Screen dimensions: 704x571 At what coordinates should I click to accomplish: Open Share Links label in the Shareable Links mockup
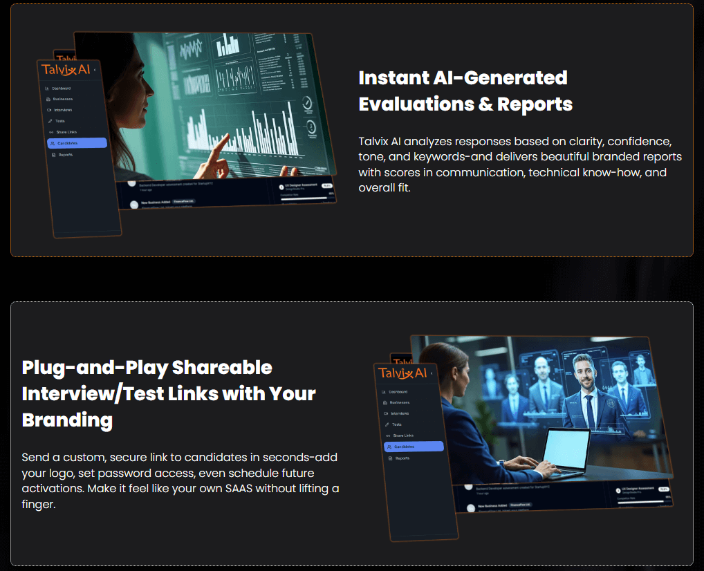403,436
